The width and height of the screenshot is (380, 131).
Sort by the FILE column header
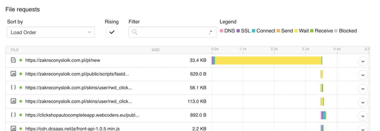tap(15, 50)
